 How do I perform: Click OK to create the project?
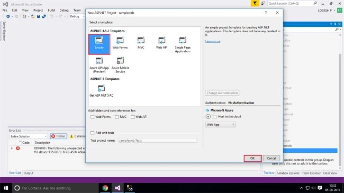tap(252, 158)
